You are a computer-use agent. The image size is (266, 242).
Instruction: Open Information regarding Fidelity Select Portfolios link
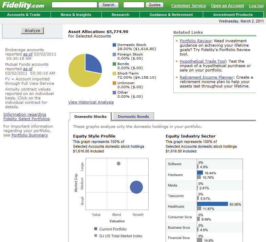26,116
